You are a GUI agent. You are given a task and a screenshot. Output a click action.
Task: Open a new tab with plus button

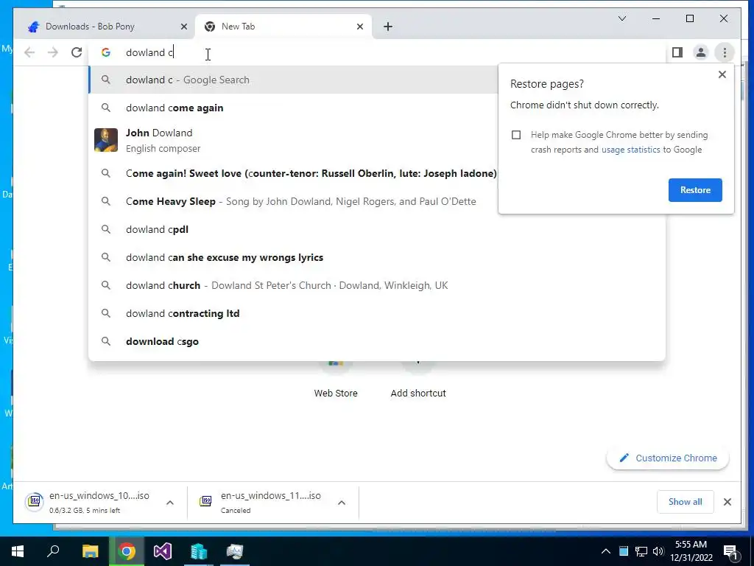pyautogui.click(x=388, y=27)
